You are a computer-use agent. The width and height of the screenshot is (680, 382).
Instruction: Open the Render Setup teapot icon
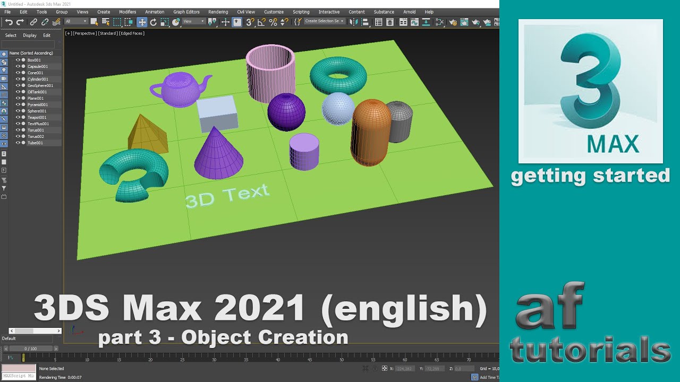pyautogui.click(x=453, y=22)
